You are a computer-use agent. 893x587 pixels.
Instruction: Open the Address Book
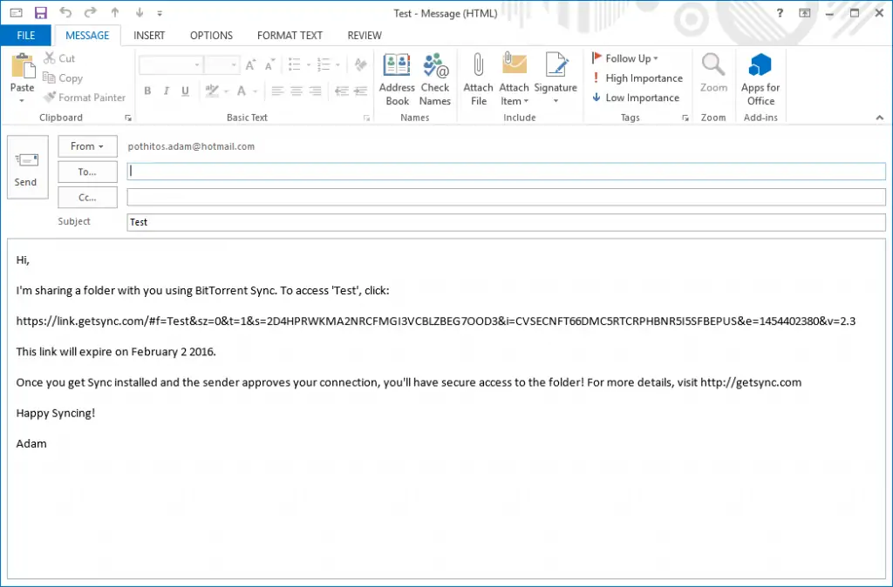click(397, 79)
